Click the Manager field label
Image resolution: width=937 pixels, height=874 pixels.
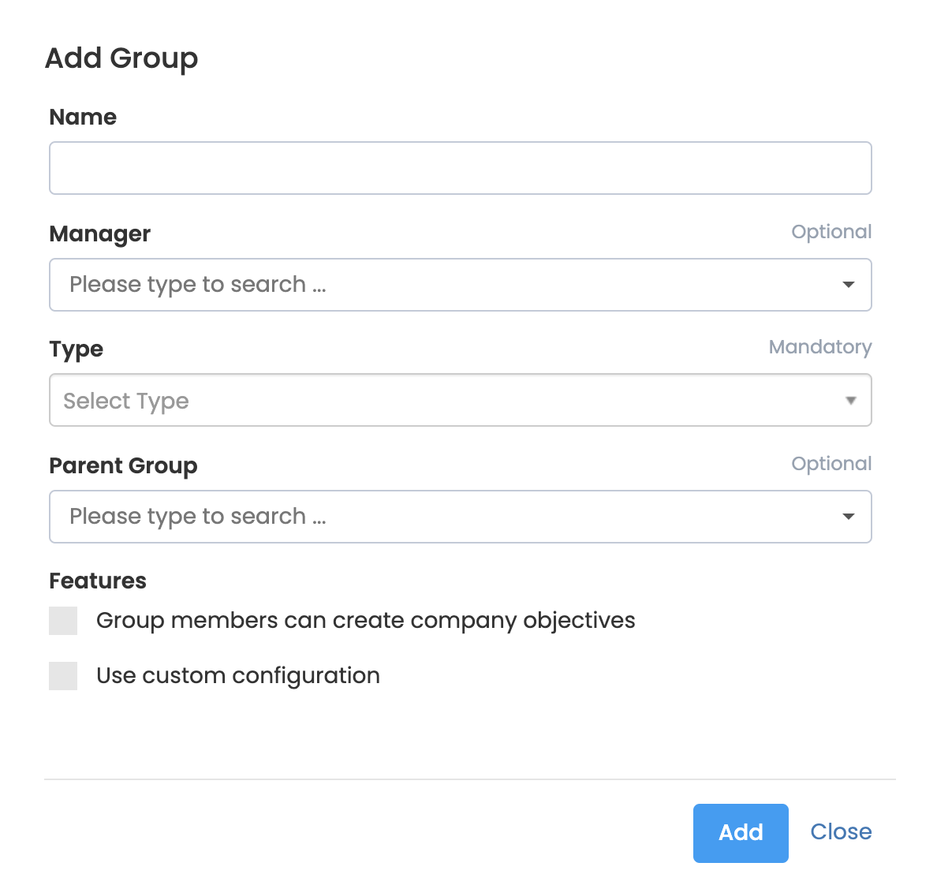click(100, 233)
